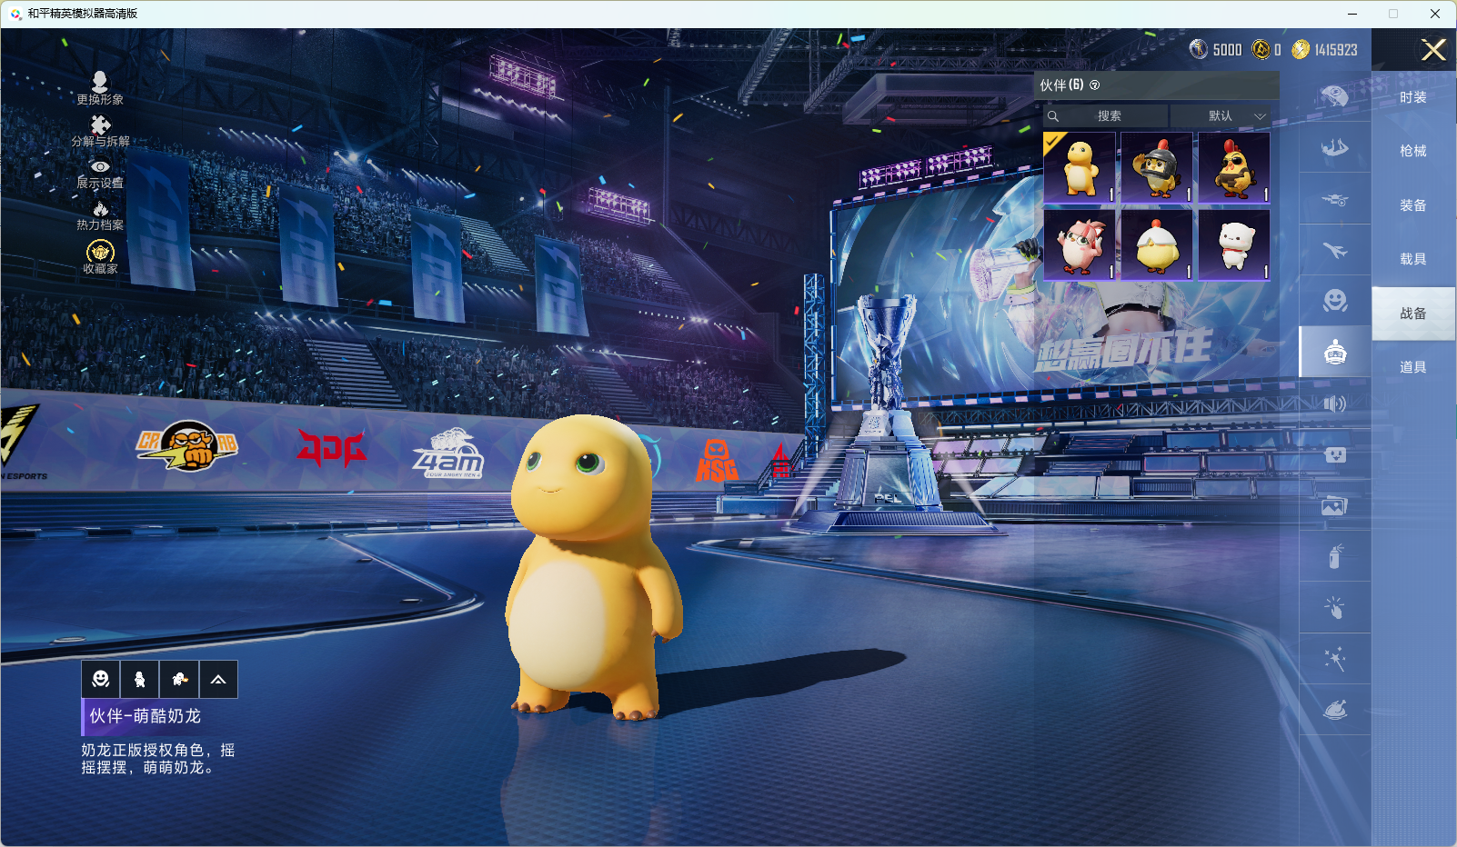Click the companion action button beside the up arrow
Viewport: 1457px width, 847px height.
pyautogui.click(x=179, y=679)
